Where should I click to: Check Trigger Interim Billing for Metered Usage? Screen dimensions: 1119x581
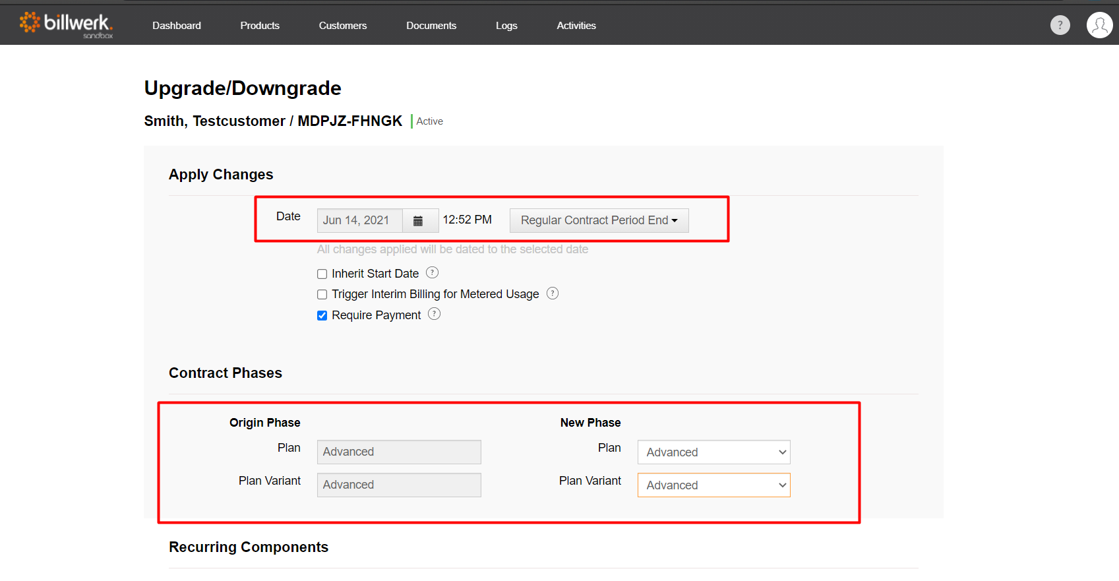[x=322, y=294]
